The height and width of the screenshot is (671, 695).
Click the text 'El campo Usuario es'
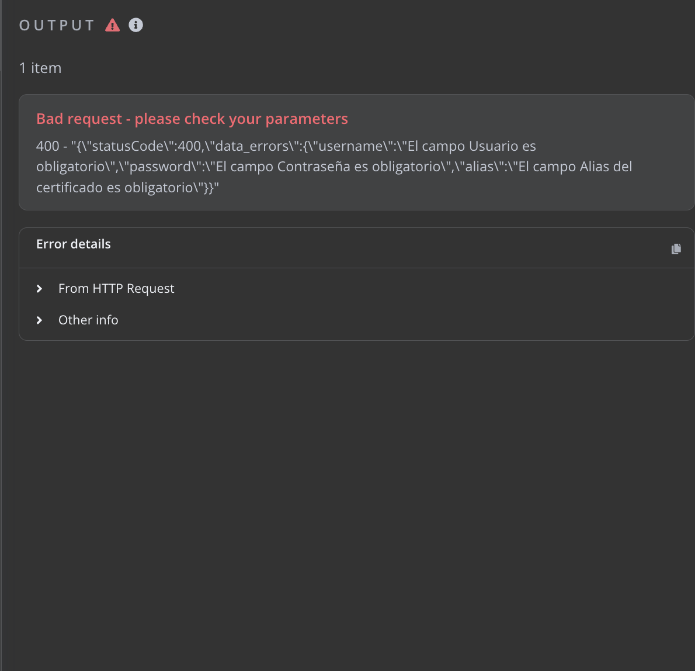pyautogui.click(x=471, y=146)
